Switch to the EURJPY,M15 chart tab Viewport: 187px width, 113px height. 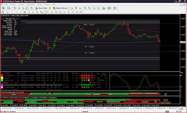click(111, 108)
